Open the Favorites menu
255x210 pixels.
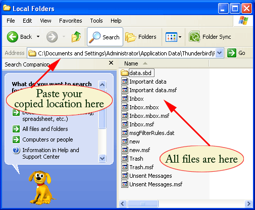pos(71,21)
